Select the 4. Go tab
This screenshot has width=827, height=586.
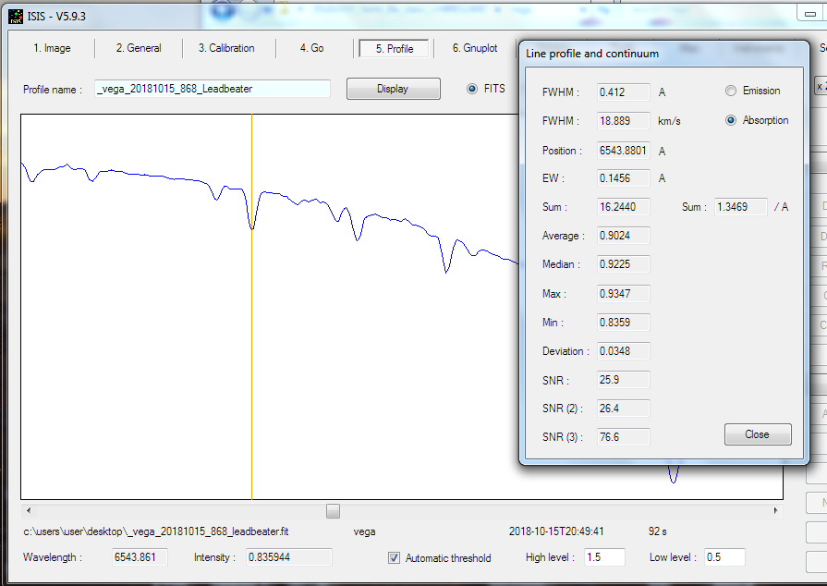311,48
